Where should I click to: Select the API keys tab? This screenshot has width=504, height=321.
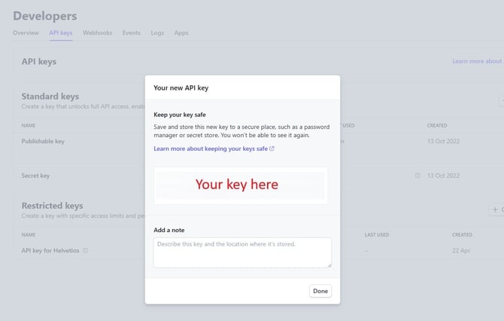coord(61,33)
